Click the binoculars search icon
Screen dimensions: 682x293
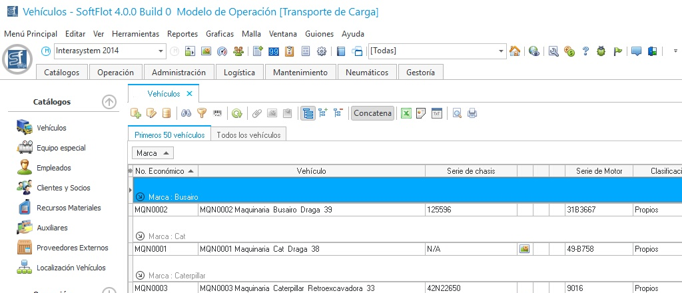pos(187,113)
